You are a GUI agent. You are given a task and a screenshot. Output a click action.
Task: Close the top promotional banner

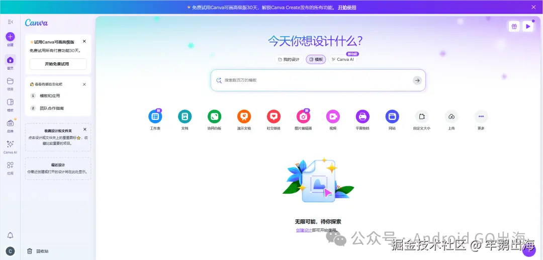[x=533, y=7]
